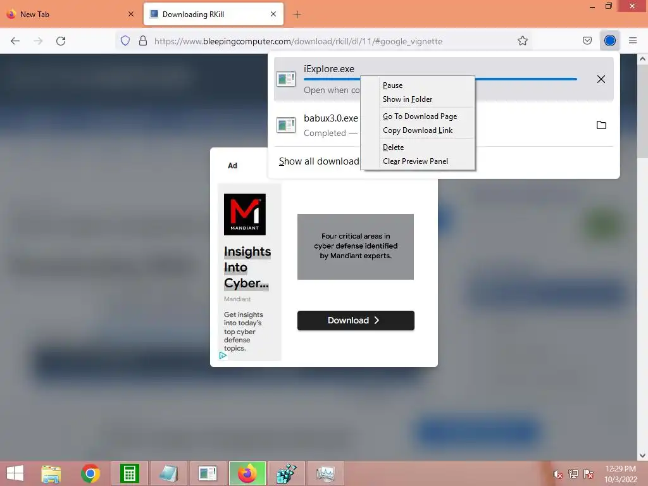Open the file viewer taskbar app
This screenshot has height=486, width=648.
[208, 473]
